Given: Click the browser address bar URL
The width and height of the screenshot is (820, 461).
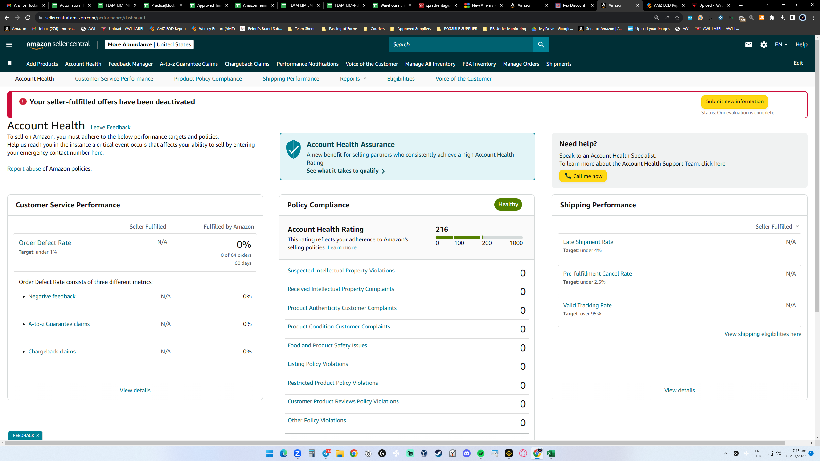Looking at the screenshot, I should [95, 18].
